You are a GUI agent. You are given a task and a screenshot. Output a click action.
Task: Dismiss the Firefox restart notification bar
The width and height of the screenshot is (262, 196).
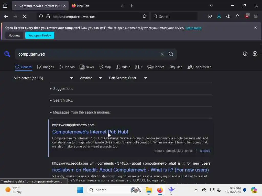click(x=256, y=28)
